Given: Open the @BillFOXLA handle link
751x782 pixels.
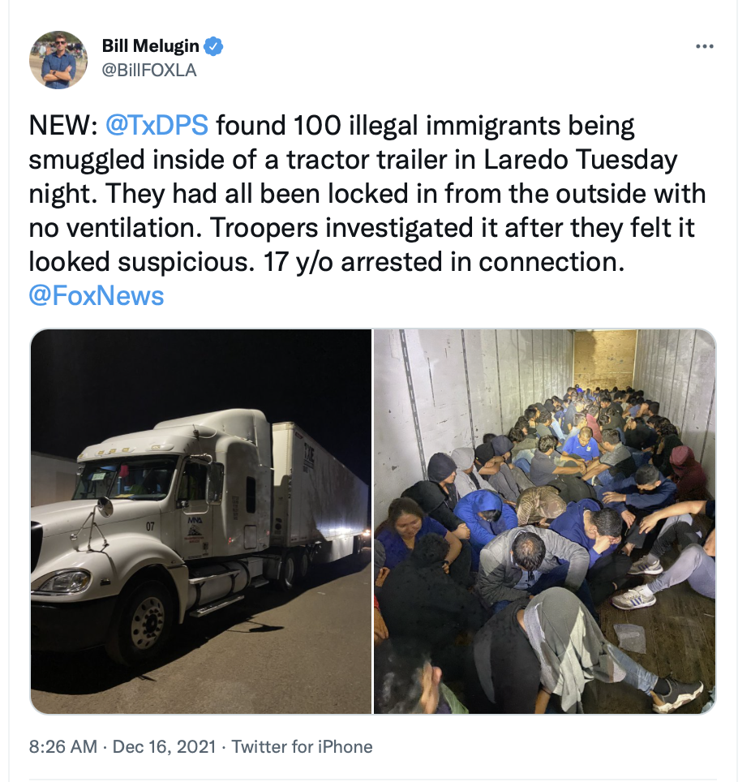Looking at the screenshot, I should point(149,71).
